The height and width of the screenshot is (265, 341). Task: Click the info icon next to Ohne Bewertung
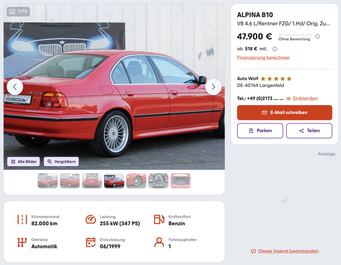pos(317,36)
